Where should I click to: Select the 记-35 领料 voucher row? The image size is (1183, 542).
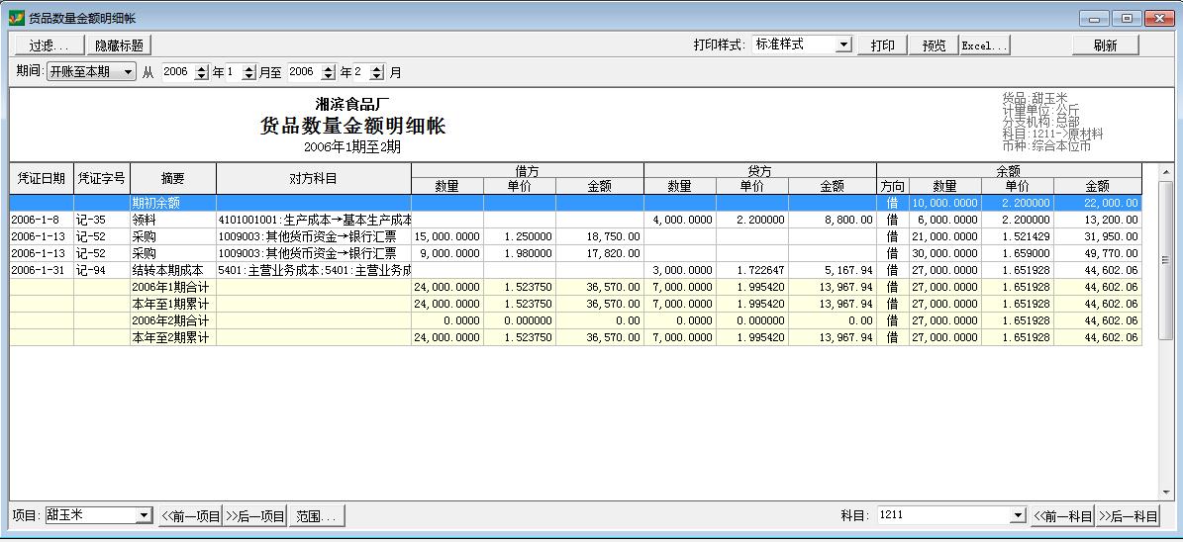click(x=297, y=220)
